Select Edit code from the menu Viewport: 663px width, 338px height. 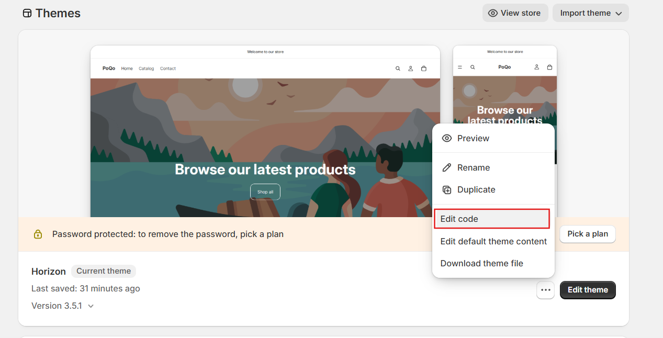point(492,219)
